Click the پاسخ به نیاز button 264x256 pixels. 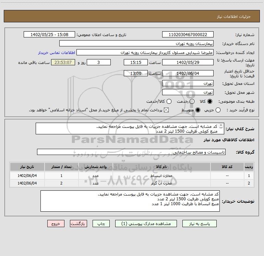click(199, 224)
